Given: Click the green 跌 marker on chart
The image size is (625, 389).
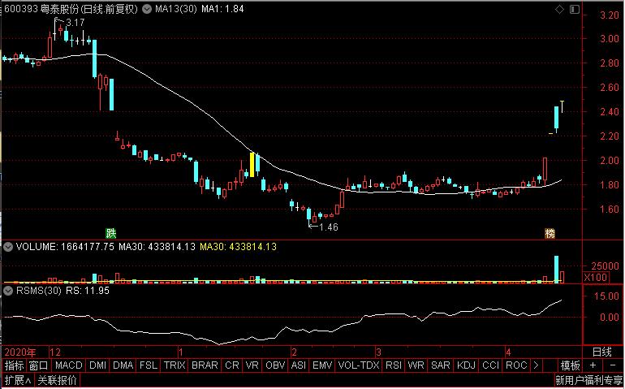Looking at the screenshot, I should [x=111, y=233].
